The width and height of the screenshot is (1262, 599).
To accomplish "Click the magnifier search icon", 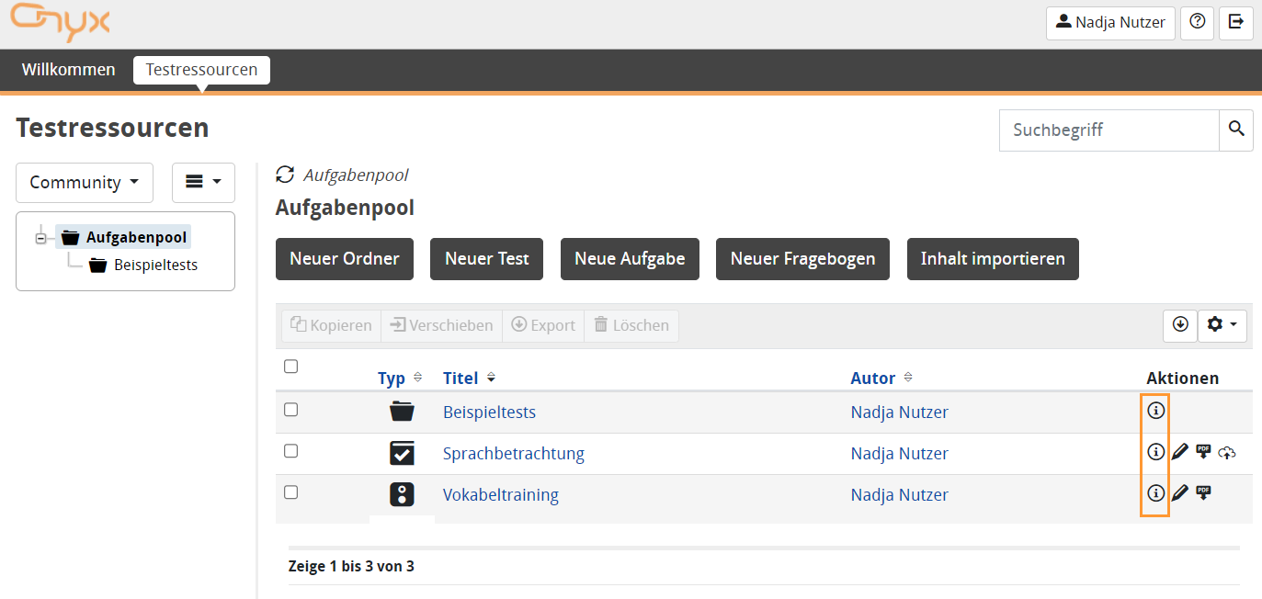I will (1236, 130).
